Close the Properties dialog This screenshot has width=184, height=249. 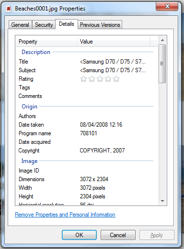pos(167,6)
